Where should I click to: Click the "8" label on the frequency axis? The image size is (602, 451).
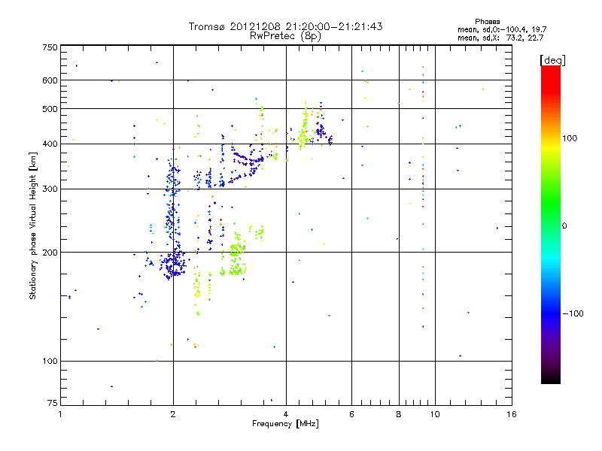click(399, 414)
